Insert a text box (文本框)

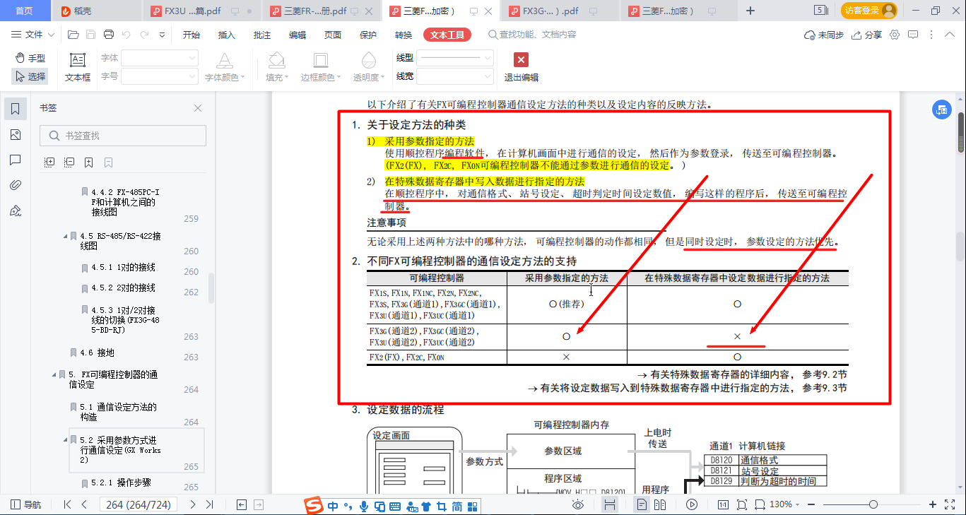78,68
